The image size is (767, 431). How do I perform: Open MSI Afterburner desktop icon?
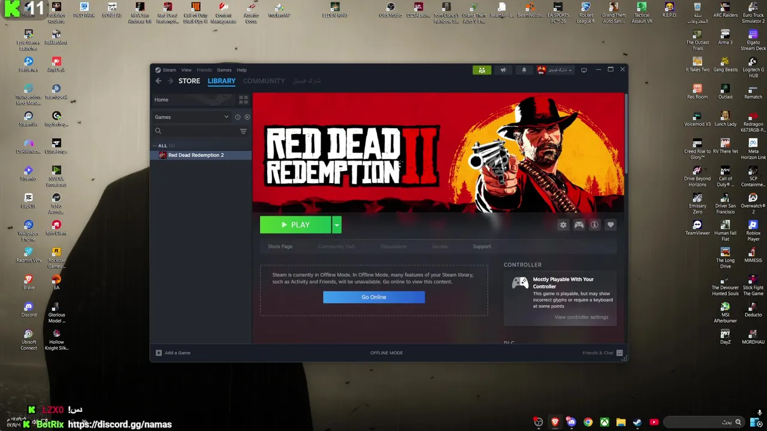(725, 312)
